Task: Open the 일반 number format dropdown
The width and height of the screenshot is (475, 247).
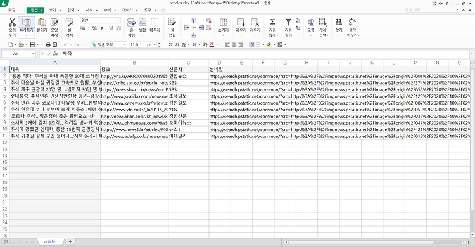Action: pyautogui.click(x=118, y=20)
